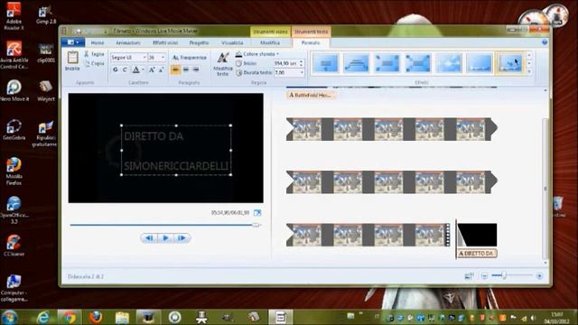
Task: Toggle italic C formatting
Action: pos(125,70)
